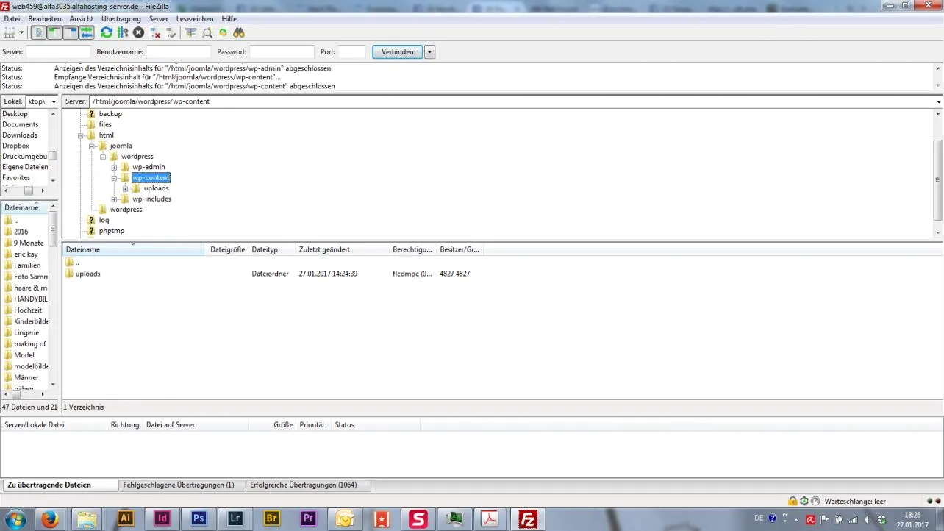This screenshot has height=531, width=944.
Task: Open the Übertragung menu
Action: (x=121, y=18)
